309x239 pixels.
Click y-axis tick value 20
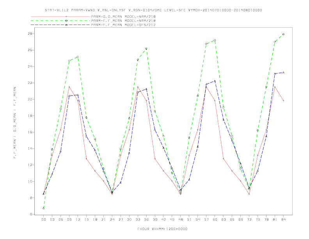click(30, 99)
